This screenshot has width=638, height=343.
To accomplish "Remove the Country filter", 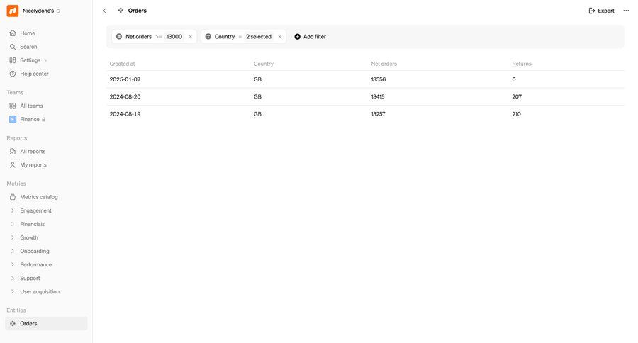I will tap(279, 37).
